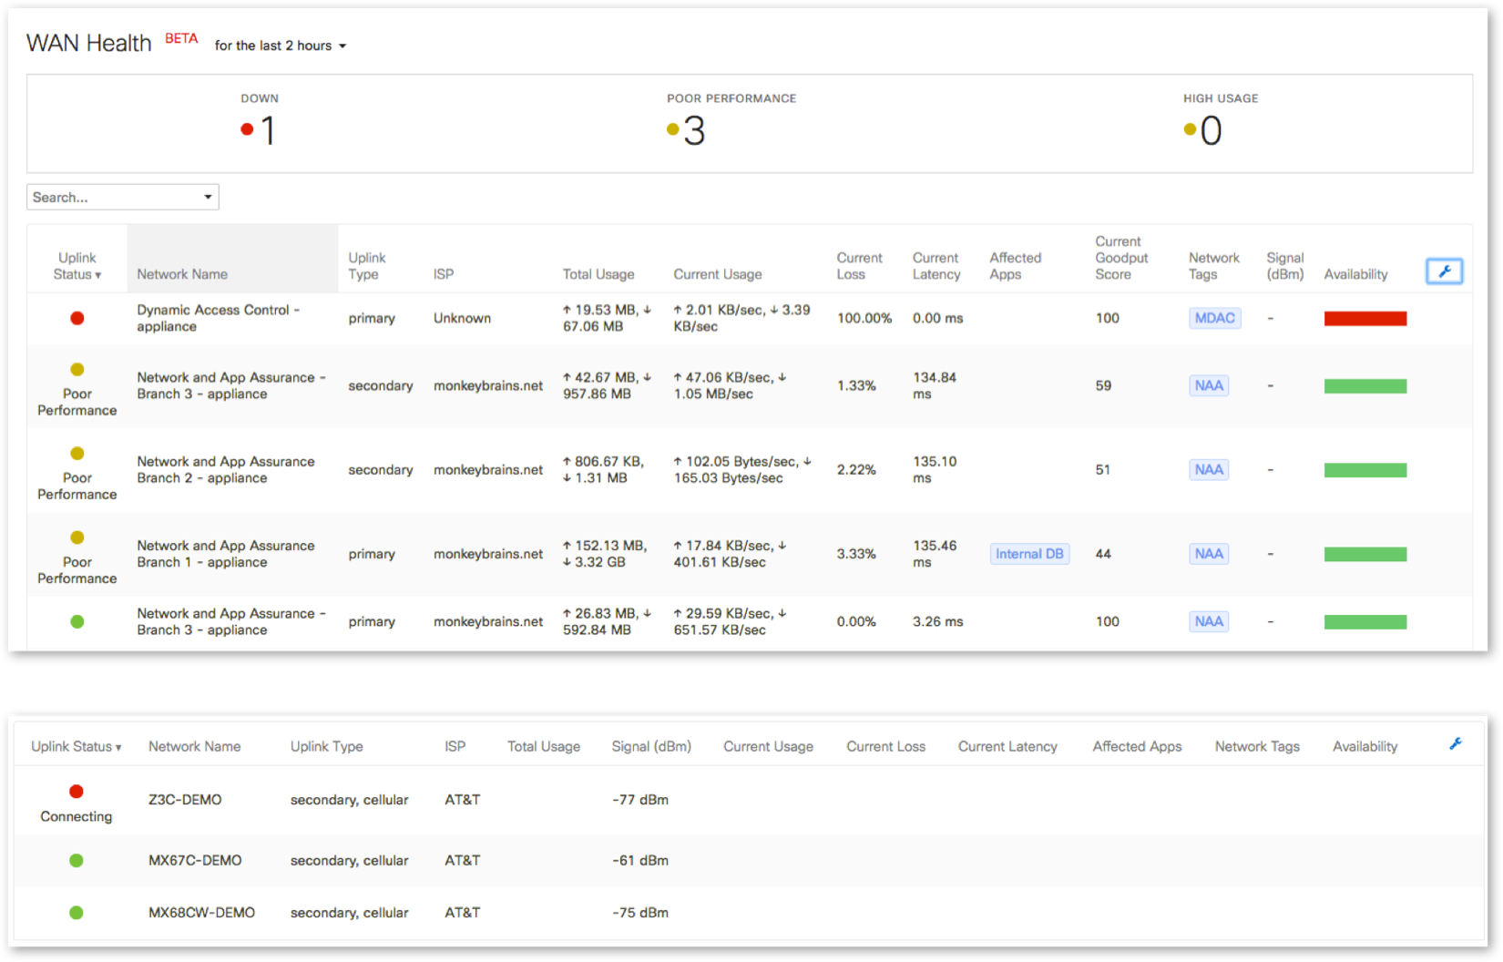Click the Availability column header in top table
1503x962 pixels.
[x=1355, y=274]
